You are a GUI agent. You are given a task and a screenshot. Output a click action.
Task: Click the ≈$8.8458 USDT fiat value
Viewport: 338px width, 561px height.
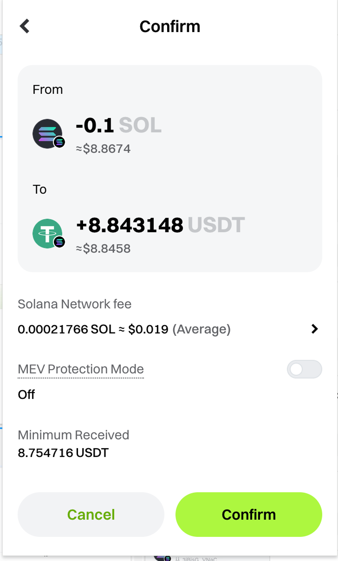103,249
